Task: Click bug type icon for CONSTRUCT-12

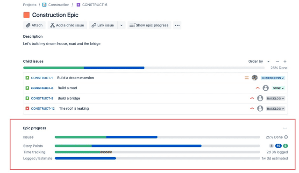Action: pyautogui.click(x=27, y=109)
